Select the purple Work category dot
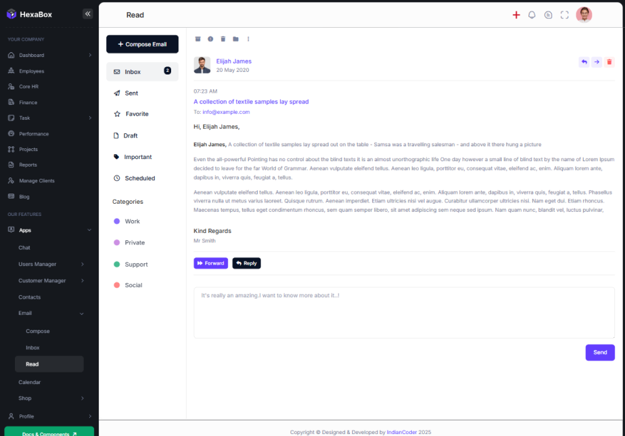 [x=117, y=221]
